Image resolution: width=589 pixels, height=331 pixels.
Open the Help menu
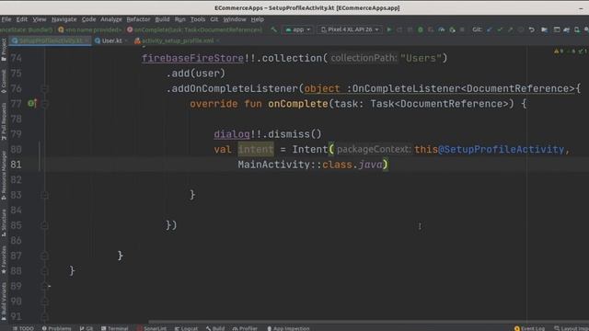click(x=258, y=19)
